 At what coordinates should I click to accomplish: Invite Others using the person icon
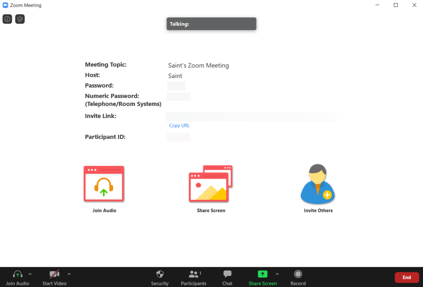318,184
